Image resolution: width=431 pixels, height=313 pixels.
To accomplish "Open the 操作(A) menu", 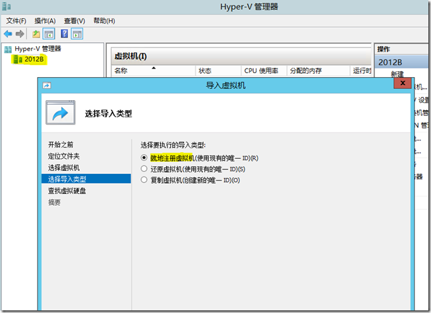I will [45, 21].
